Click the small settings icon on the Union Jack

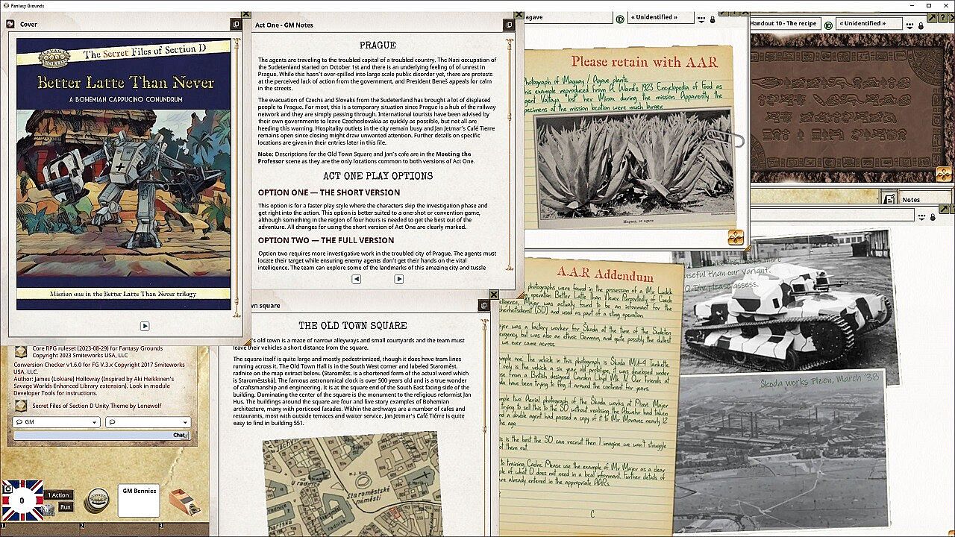click(7, 489)
